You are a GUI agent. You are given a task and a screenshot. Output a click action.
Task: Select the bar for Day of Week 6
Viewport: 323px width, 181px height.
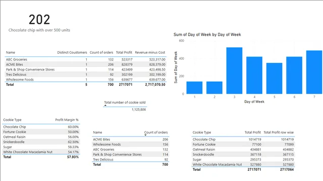294,75
